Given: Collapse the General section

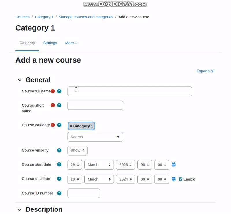Looking at the screenshot, I should [x=20, y=80].
